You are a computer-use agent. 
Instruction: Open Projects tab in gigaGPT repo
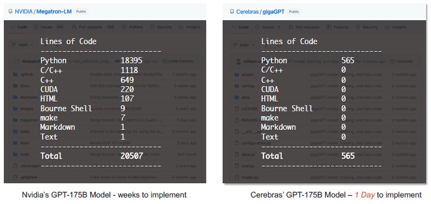pyautogui.click(x=337, y=27)
